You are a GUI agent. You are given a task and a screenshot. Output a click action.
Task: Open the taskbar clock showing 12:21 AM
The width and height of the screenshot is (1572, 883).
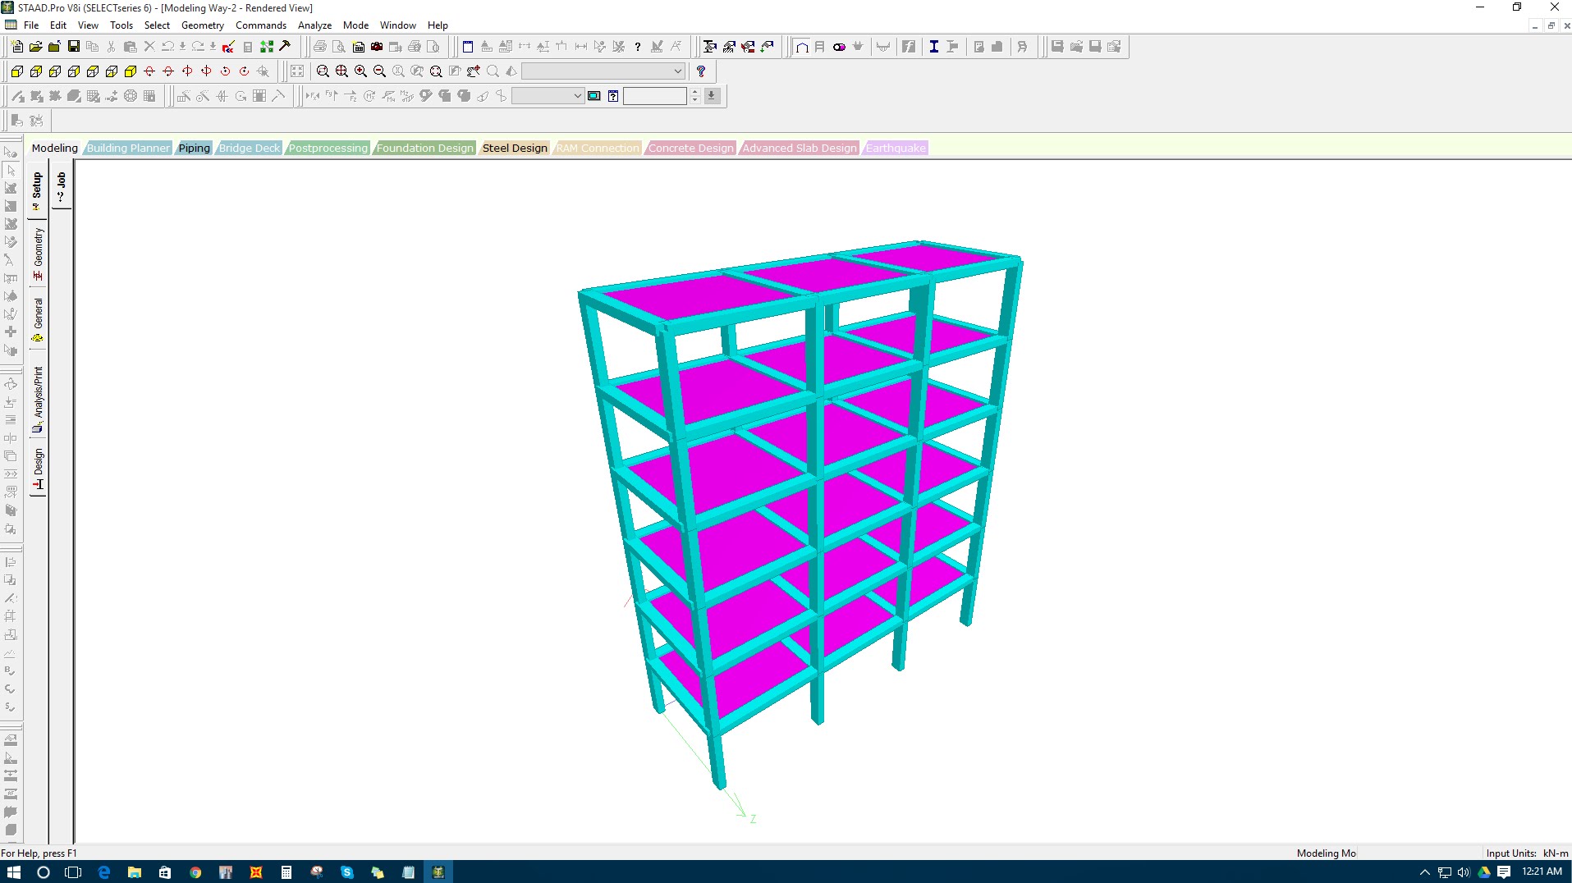click(x=1542, y=872)
